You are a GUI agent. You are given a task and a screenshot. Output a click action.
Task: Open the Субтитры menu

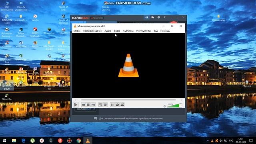click(x=128, y=31)
